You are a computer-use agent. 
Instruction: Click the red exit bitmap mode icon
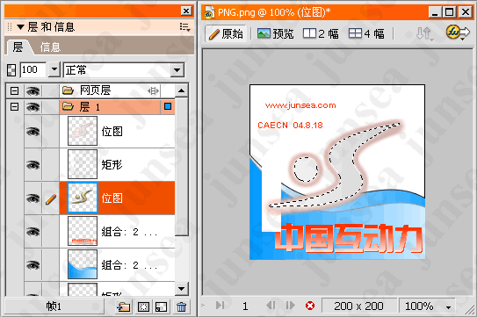[x=310, y=306]
